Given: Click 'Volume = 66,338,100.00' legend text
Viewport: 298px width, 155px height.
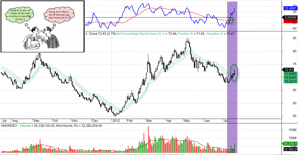Looking at the screenshot, I should [37, 126].
